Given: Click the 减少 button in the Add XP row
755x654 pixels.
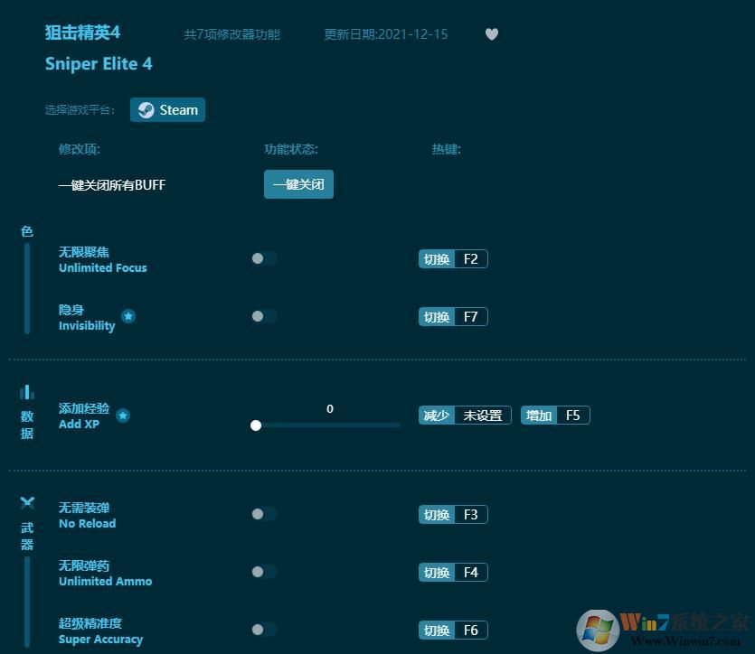Looking at the screenshot, I should coord(437,416).
